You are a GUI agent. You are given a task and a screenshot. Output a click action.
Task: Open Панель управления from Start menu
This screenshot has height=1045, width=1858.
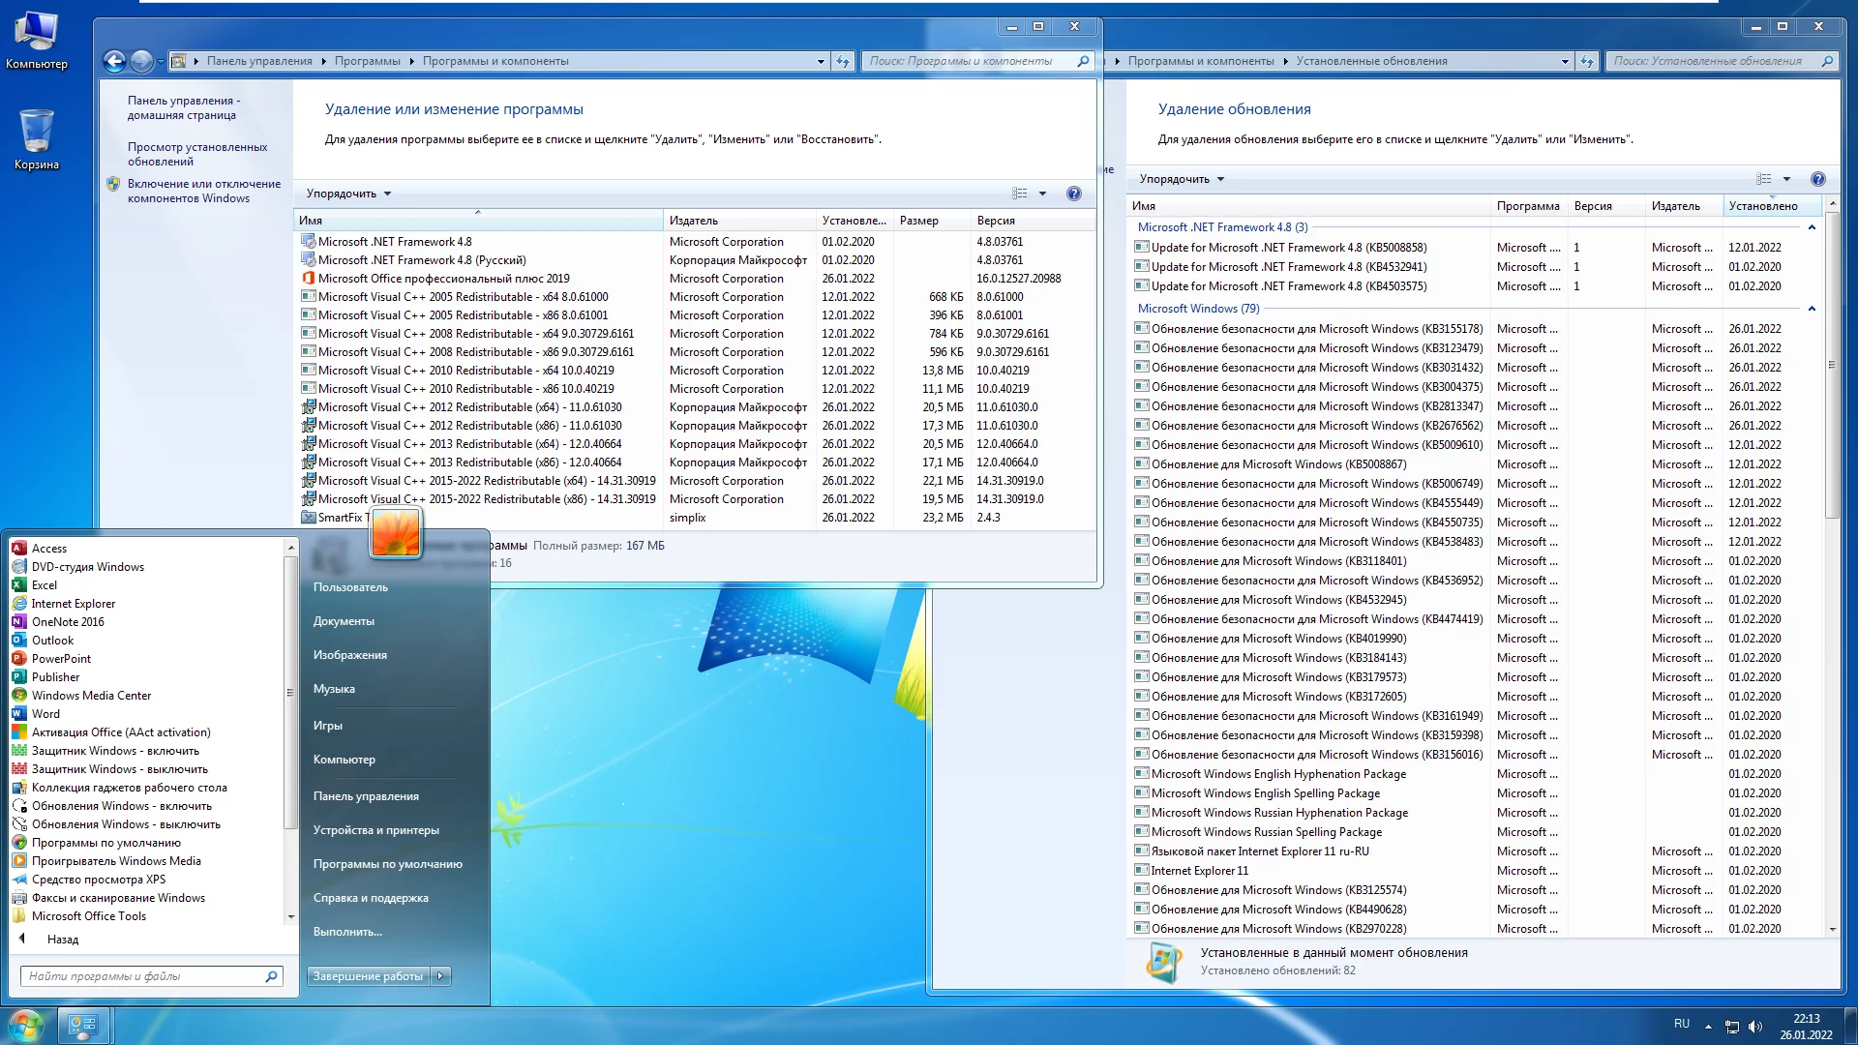pyautogui.click(x=366, y=796)
